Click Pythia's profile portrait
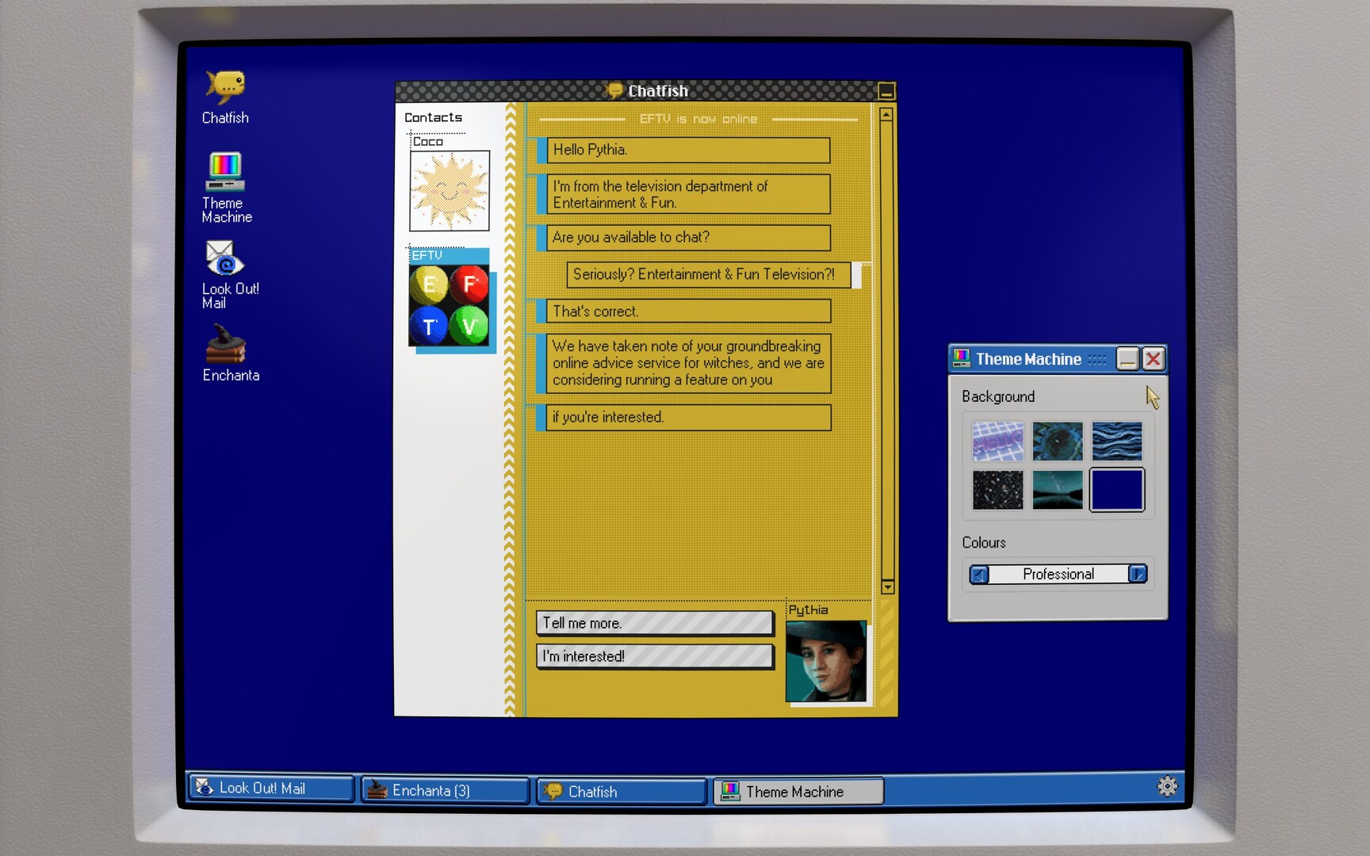1370x856 pixels. (x=825, y=661)
